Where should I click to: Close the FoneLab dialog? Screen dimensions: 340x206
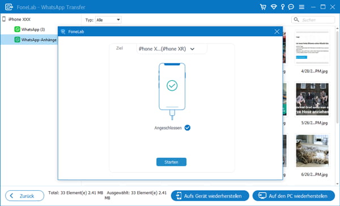click(277, 32)
